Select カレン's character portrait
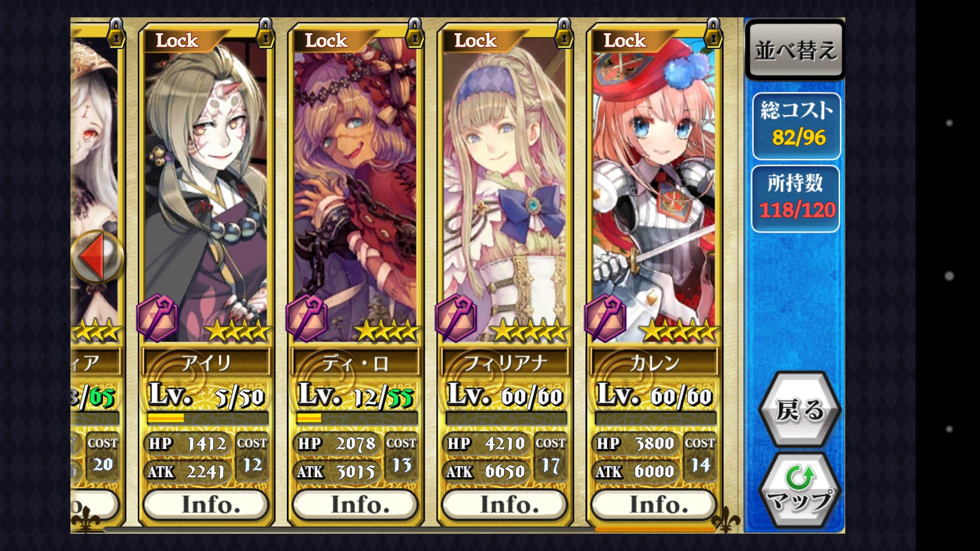 (x=654, y=189)
